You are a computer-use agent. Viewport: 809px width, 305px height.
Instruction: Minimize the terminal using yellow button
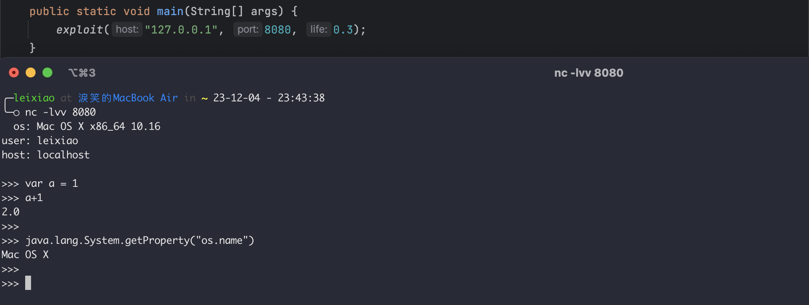pyautogui.click(x=31, y=73)
